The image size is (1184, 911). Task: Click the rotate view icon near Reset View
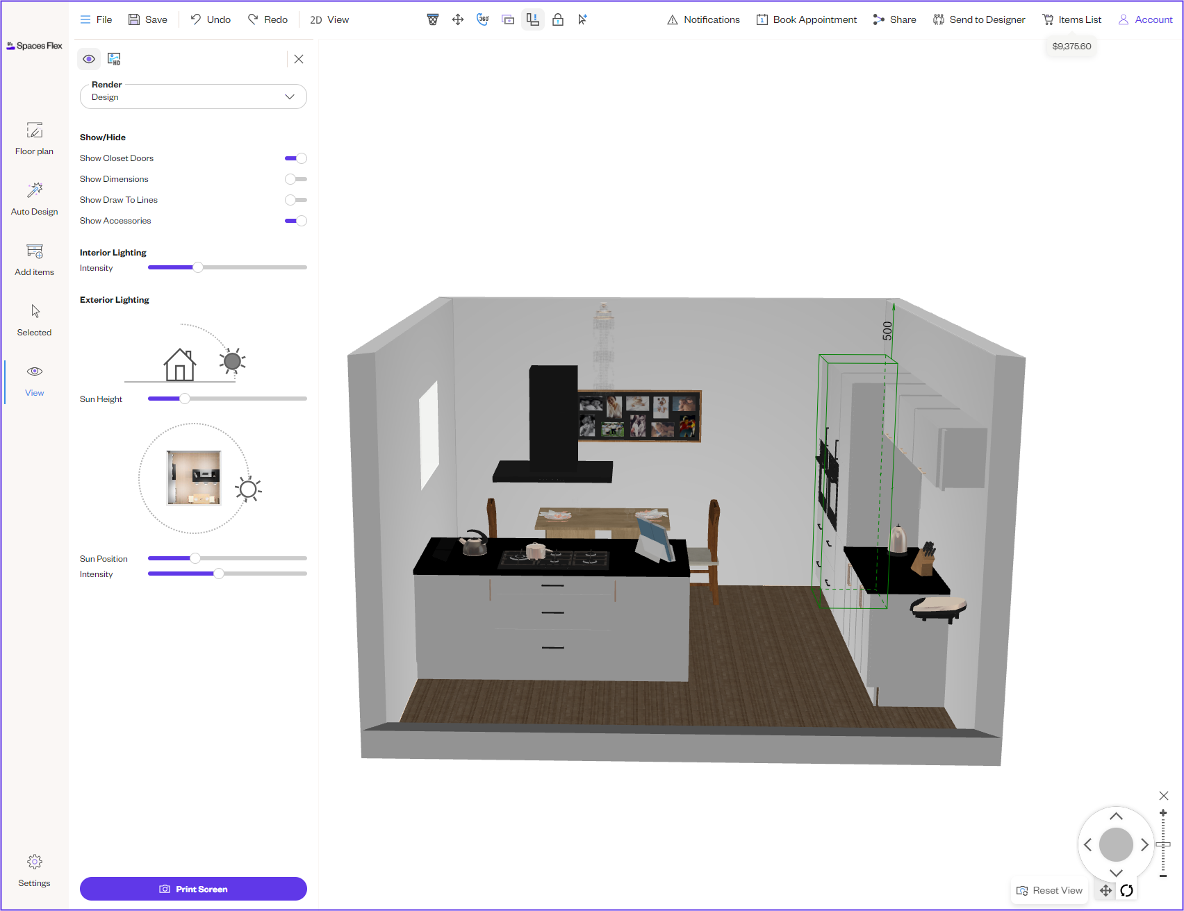pyautogui.click(x=1126, y=890)
